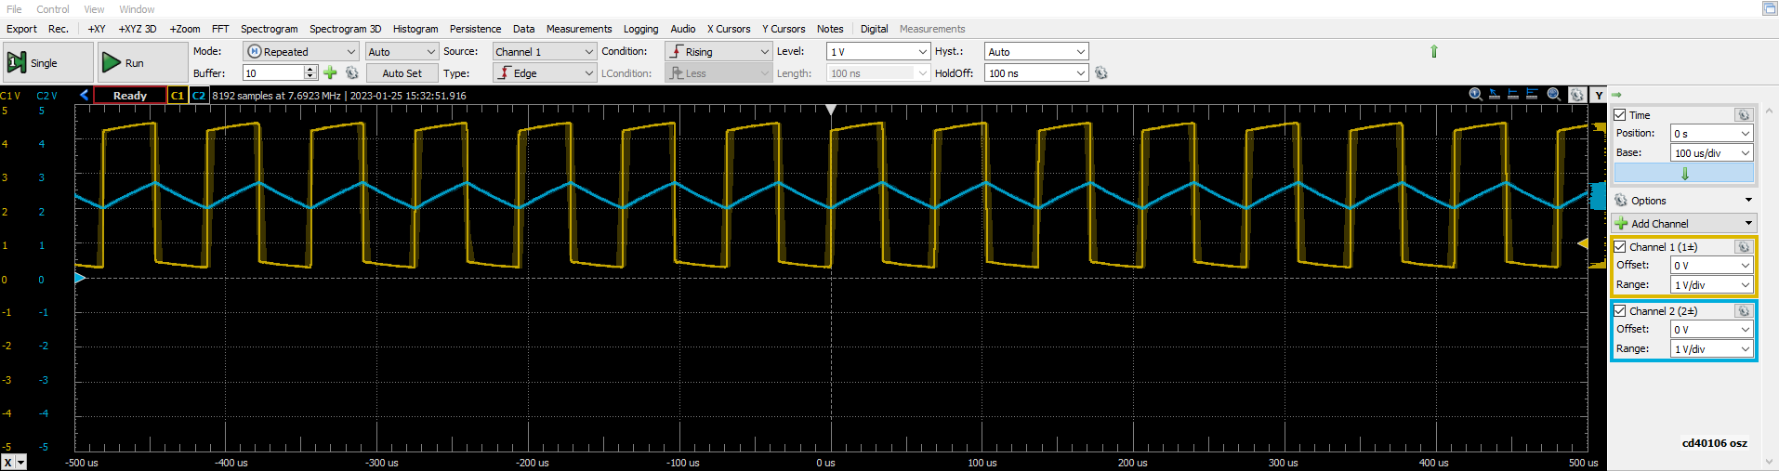Click the blue left-arrow next to Ready

[84, 95]
